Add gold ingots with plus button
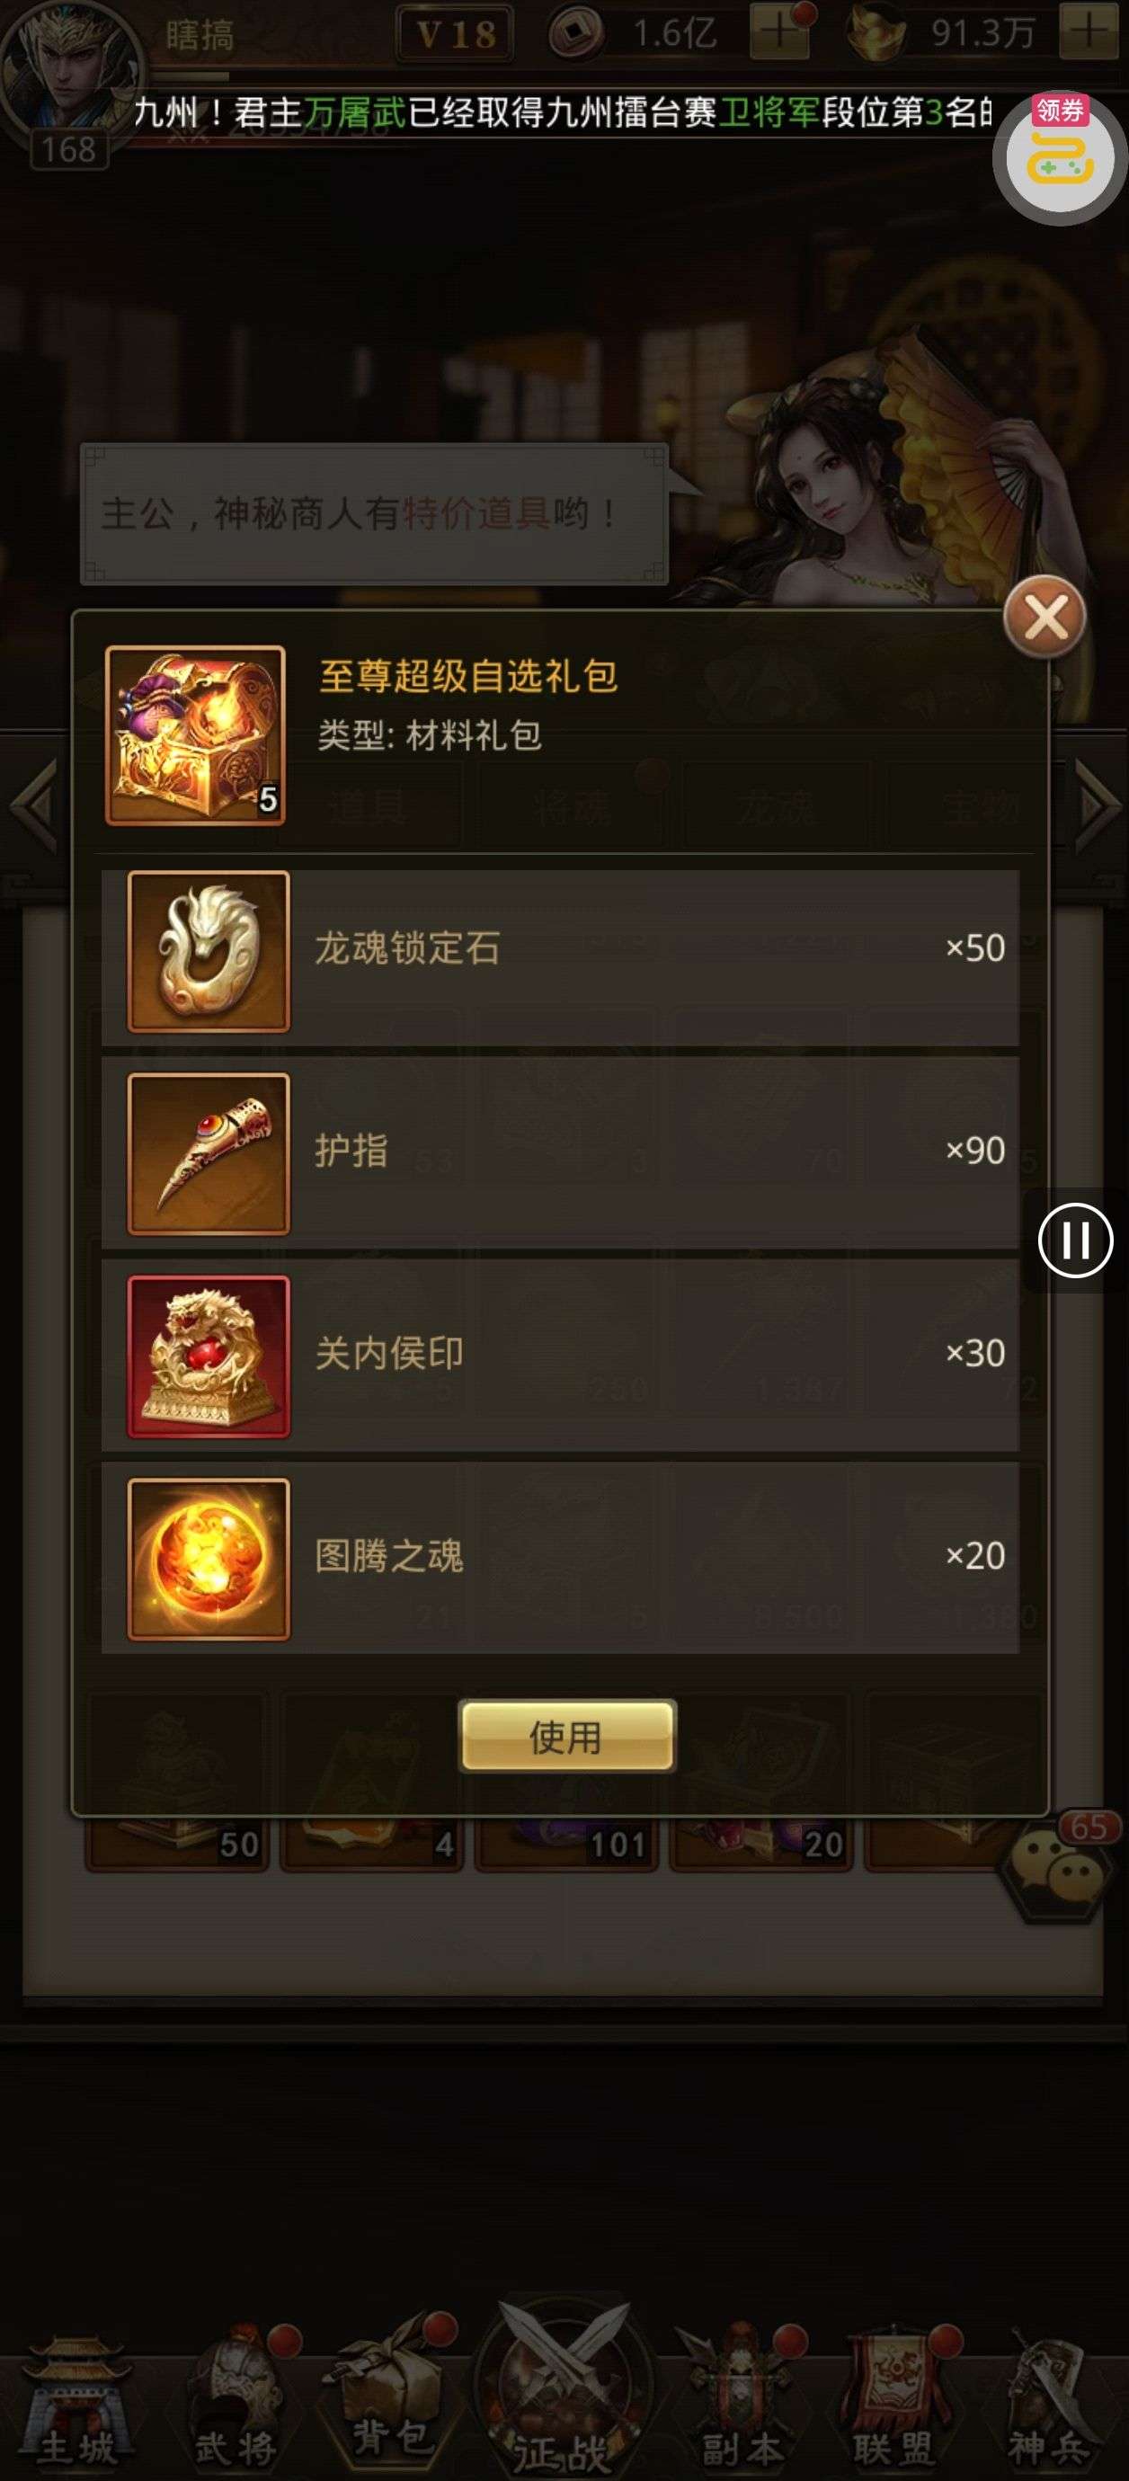The image size is (1129, 2481). pyautogui.click(x=1088, y=32)
